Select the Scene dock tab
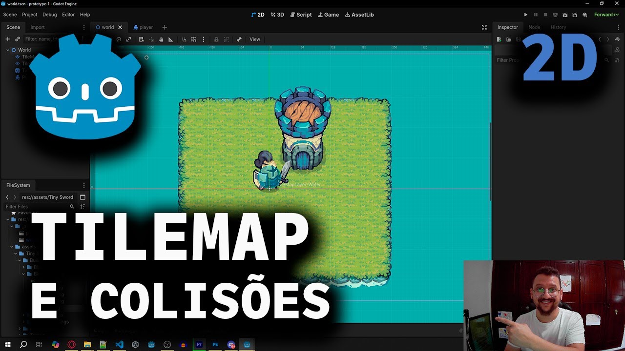The image size is (625, 351). tap(13, 27)
